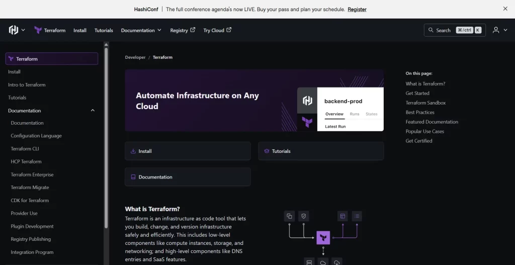Viewport: 515px width, 265px height.
Task: Open the Tutorials nav item
Action: pos(104,30)
